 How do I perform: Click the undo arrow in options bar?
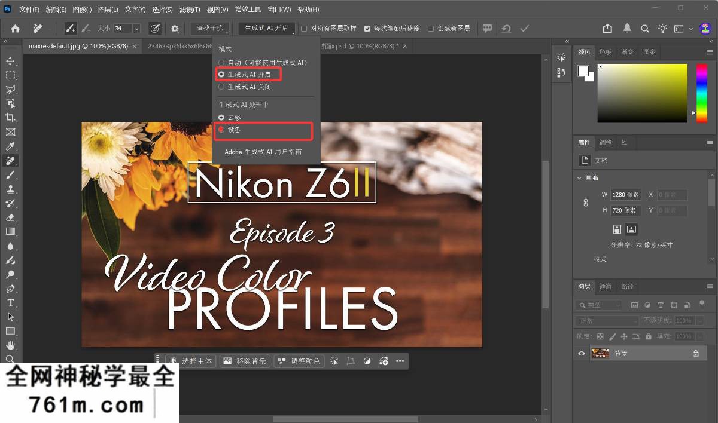[x=507, y=28]
